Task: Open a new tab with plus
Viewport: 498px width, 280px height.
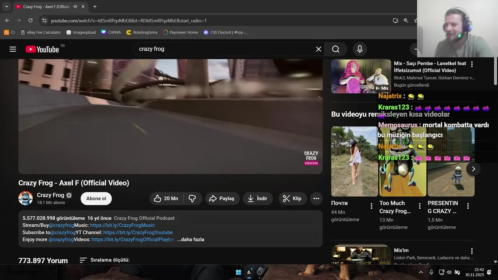Action: pyautogui.click(x=95, y=7)
